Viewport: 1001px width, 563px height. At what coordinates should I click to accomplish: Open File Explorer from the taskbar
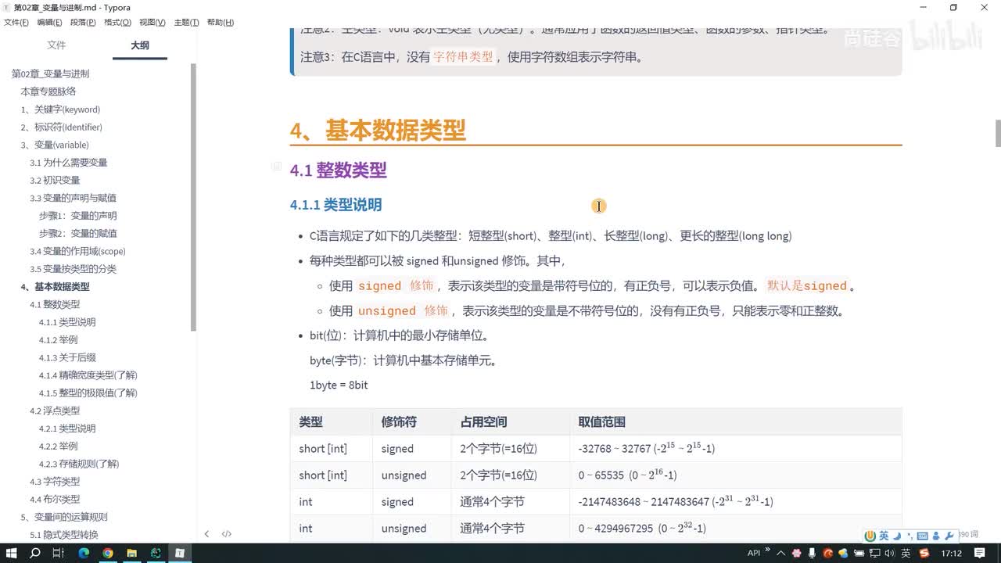131,553
